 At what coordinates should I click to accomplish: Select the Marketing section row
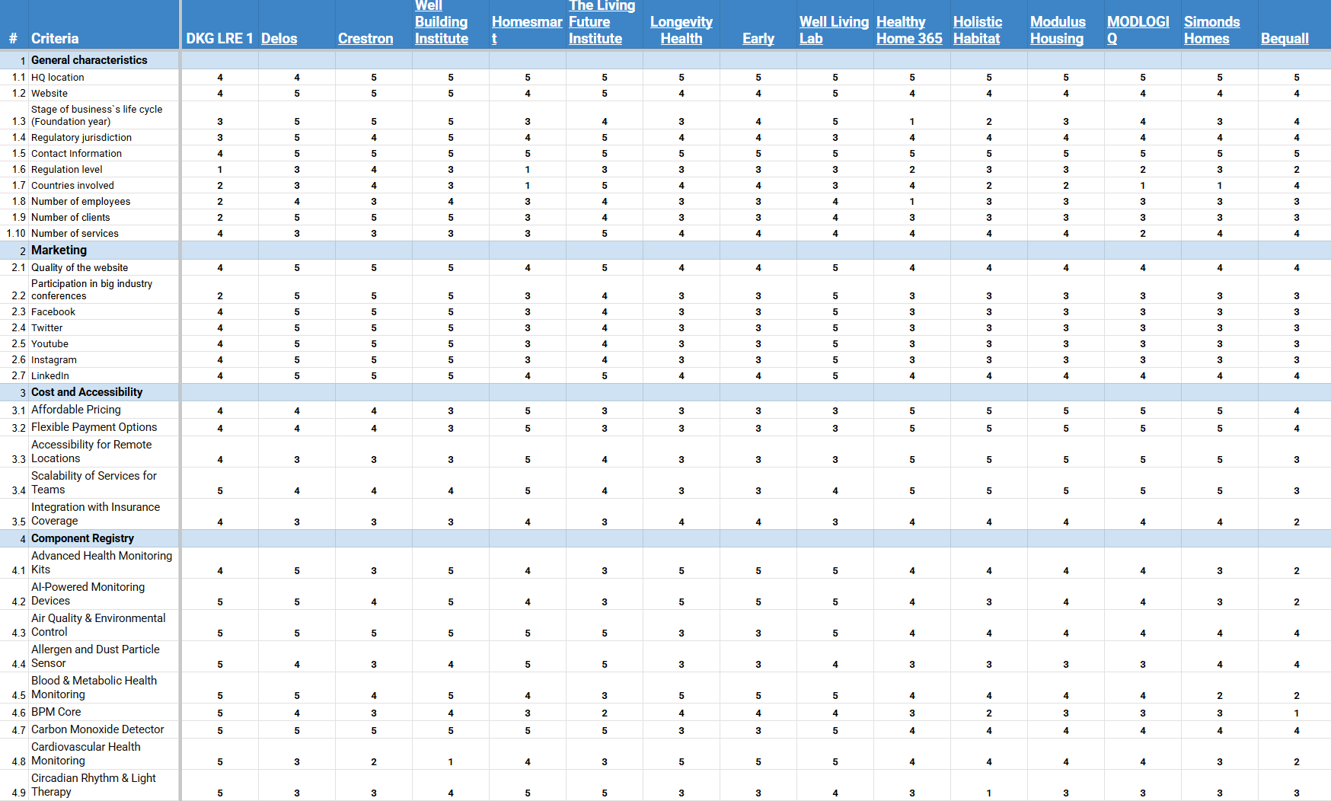(x=59, y=251)
